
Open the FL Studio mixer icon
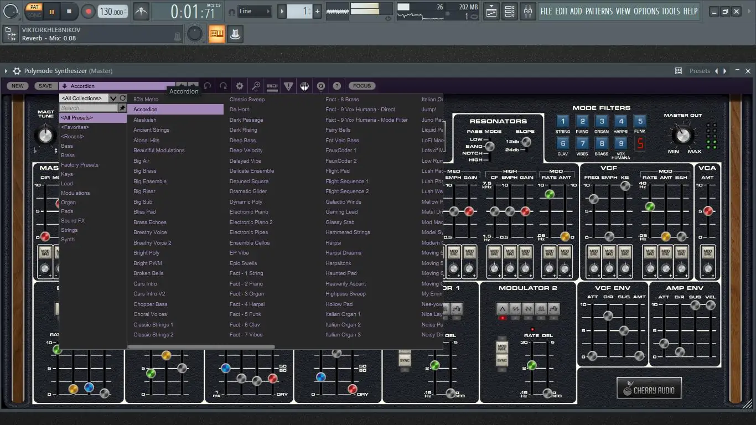click(x=527, y=11)
